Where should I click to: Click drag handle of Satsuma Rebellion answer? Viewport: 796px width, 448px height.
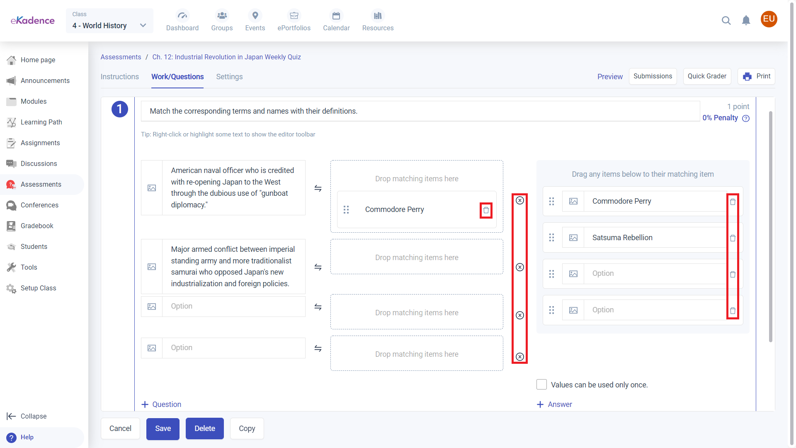551,238
